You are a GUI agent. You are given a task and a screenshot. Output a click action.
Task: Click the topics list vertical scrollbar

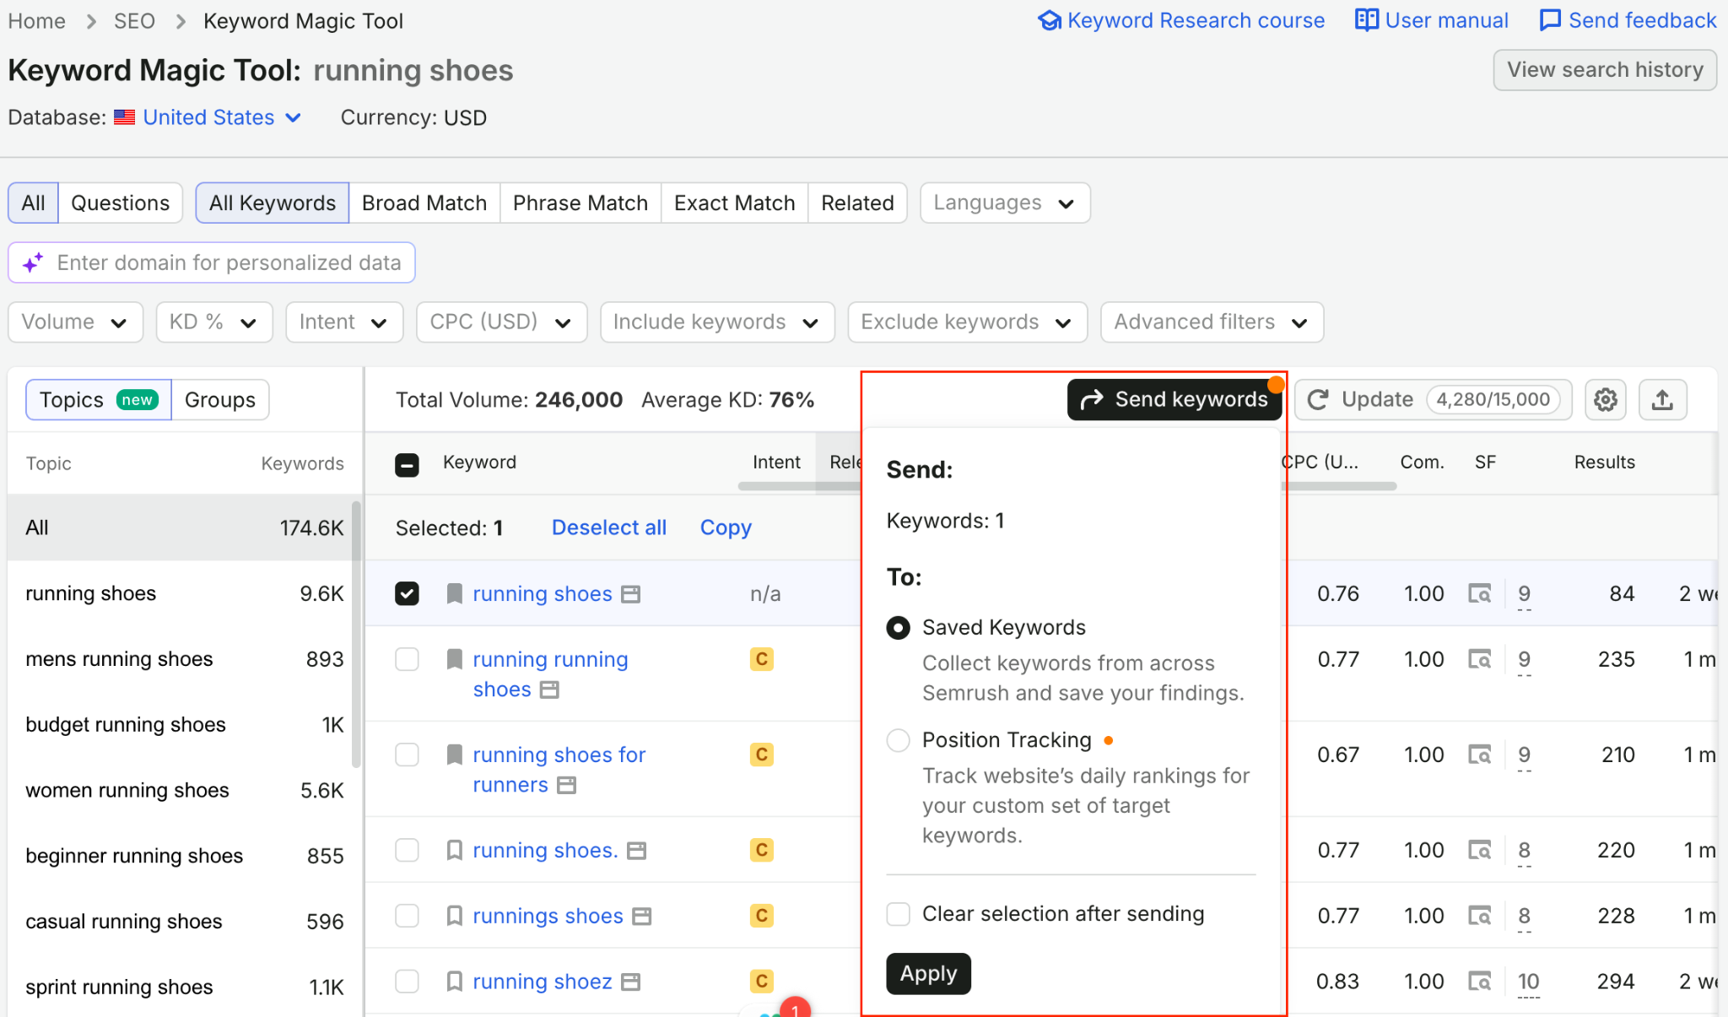(x=356, y=634)
